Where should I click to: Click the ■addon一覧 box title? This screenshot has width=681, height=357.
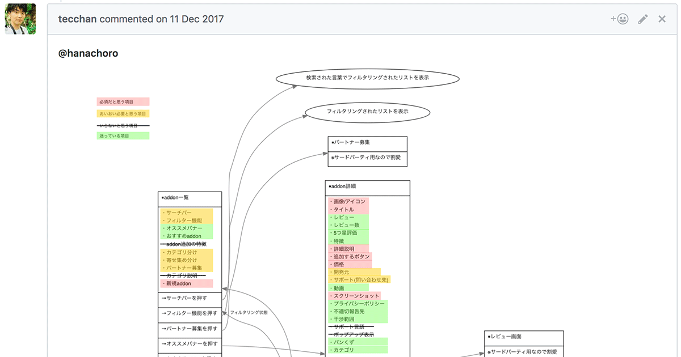[x=190, y=198]
